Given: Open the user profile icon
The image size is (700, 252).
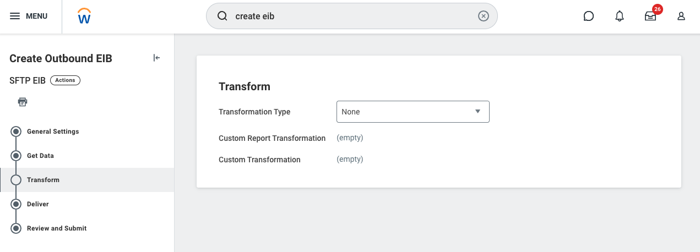Looking at the screenshot, I should tap(681, 16).
